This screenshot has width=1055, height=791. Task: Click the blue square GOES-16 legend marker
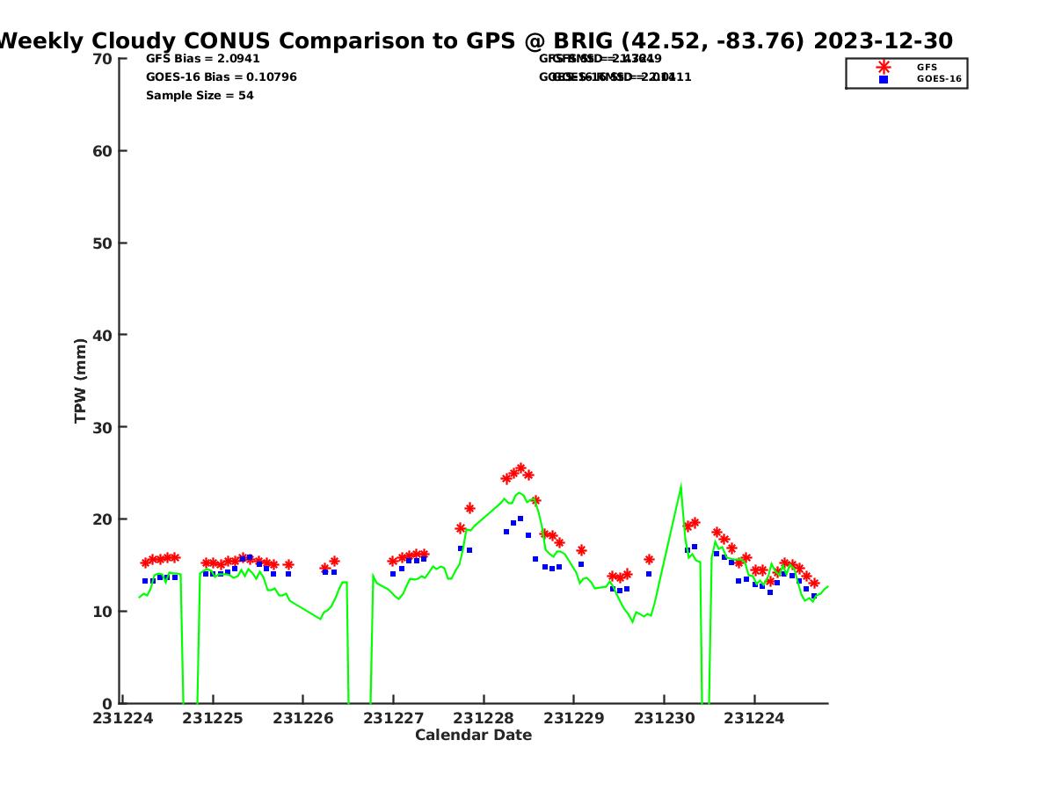[x=884, y=79]
